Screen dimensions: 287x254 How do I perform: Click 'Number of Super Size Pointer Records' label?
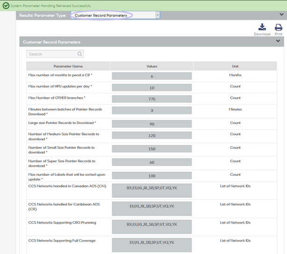pos(62,163)
